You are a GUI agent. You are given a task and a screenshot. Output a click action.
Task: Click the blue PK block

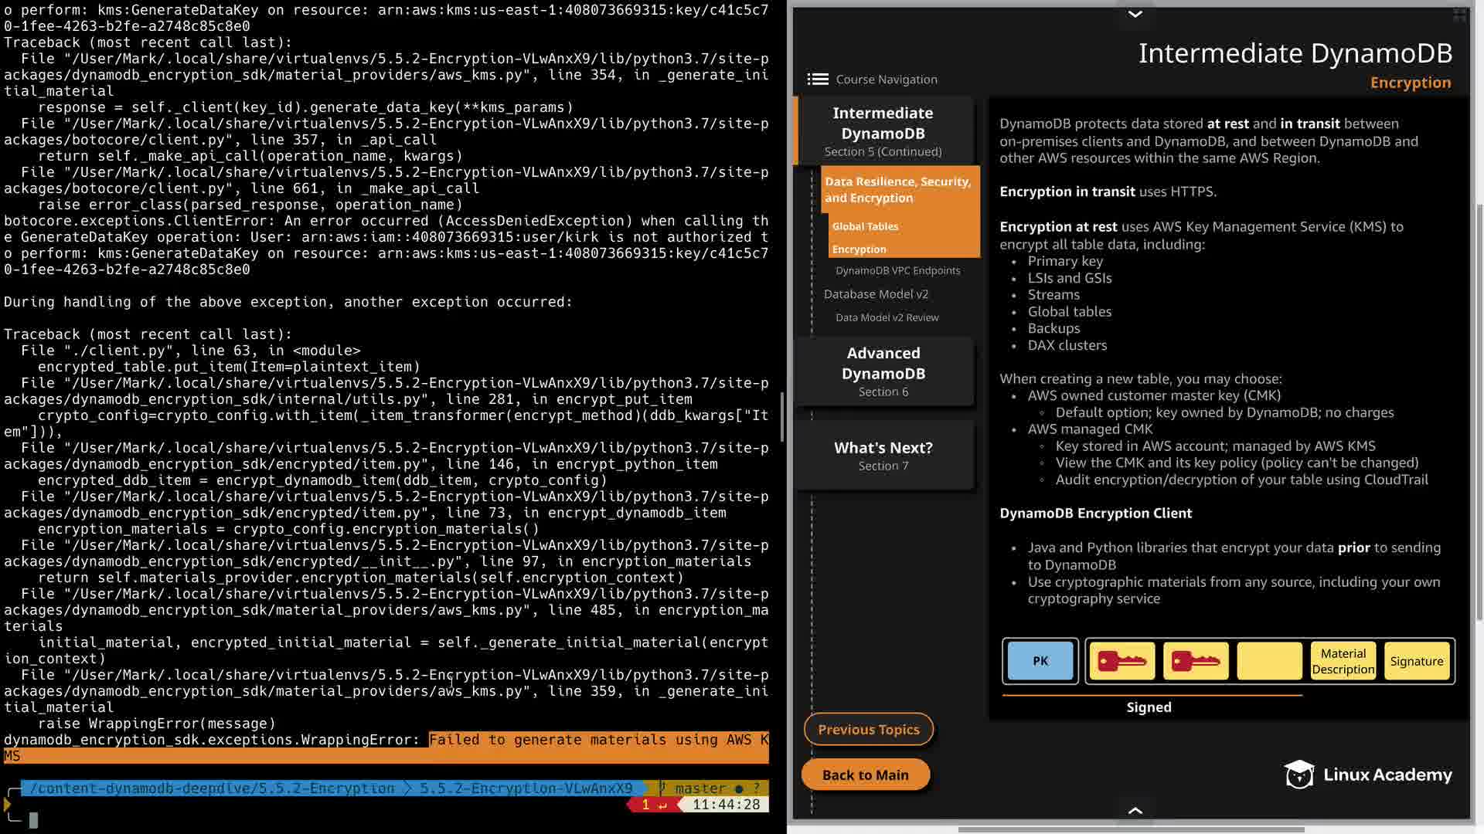point(1040,661)
